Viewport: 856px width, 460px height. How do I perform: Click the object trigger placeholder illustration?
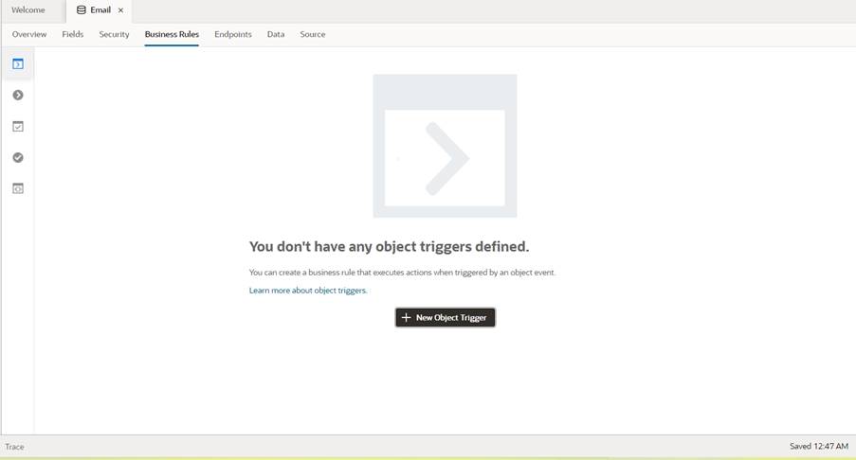coord(445,146)
